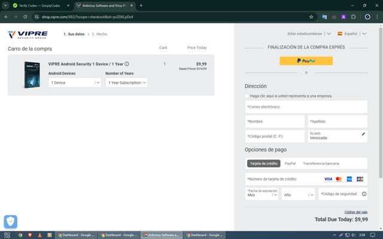Open the Chrome profile avatar
The width and height of the screenshot is (383, 239).
coord(367,17)
